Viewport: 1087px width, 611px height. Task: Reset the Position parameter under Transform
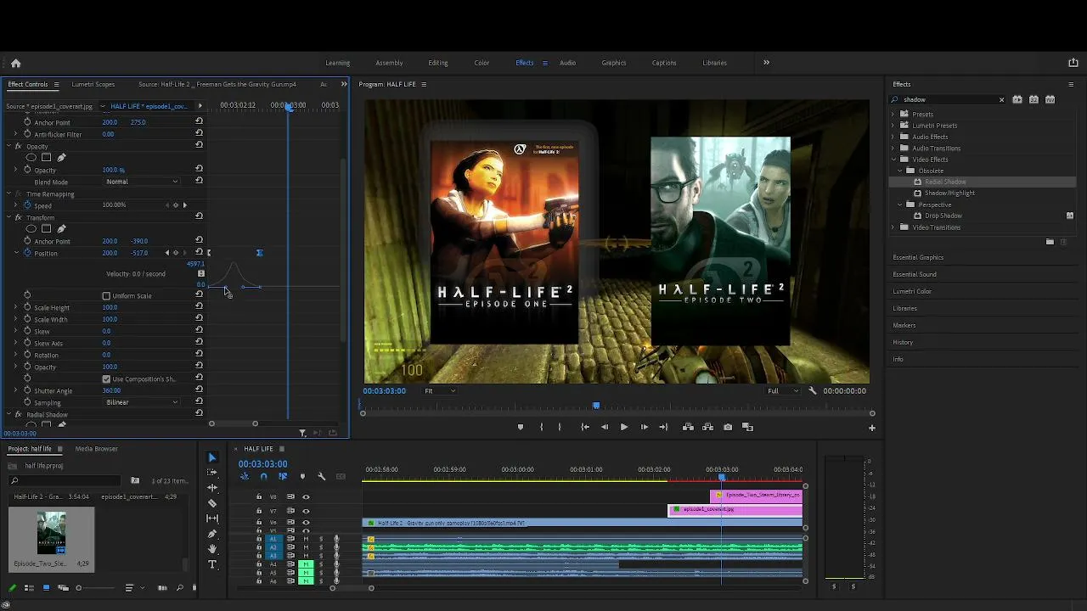point(199,253)
